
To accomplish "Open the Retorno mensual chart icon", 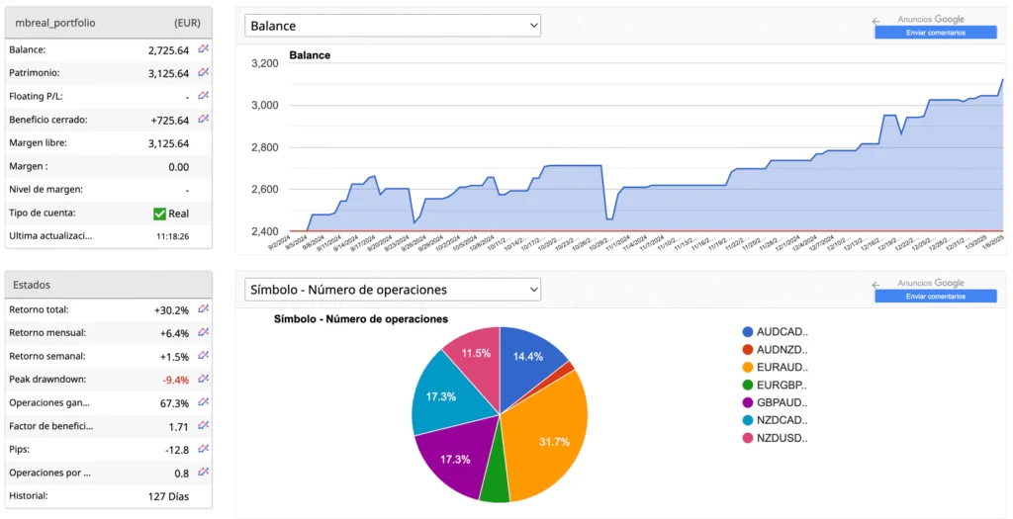I will tap(203, 332).
